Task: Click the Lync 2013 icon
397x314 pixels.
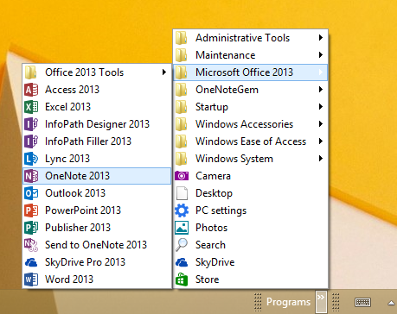Action: (x=31, y=159)
